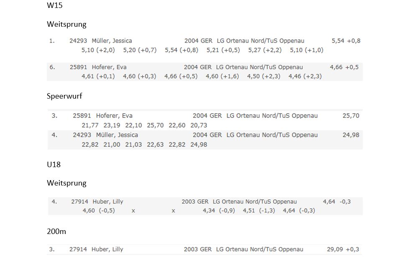Select the 4,64 -0,3 result
The height and width of the screenshot is (262, 410).
(x=336, y=201)
